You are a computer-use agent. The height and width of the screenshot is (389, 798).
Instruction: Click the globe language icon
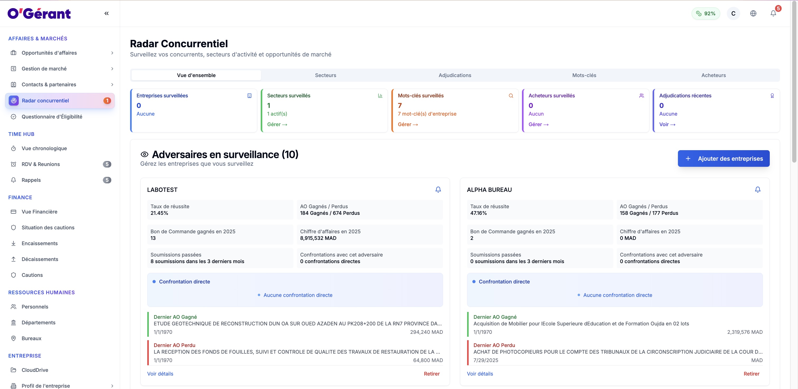[x=753, y=13]
